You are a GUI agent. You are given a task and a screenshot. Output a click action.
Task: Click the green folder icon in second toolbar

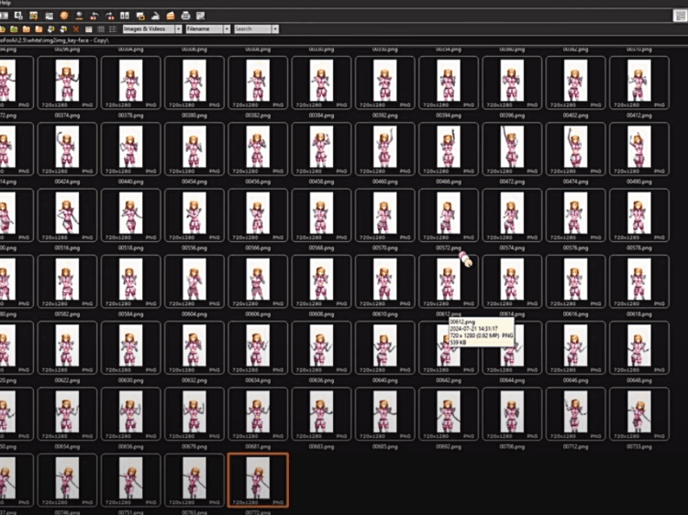(x=14, y=29)
